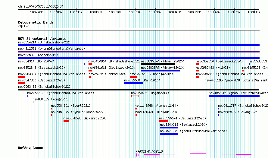Click the nsv5563482 (ByrskaBishop2022) label
Viewport: 268px width, 158px height.
pos(44,87)
